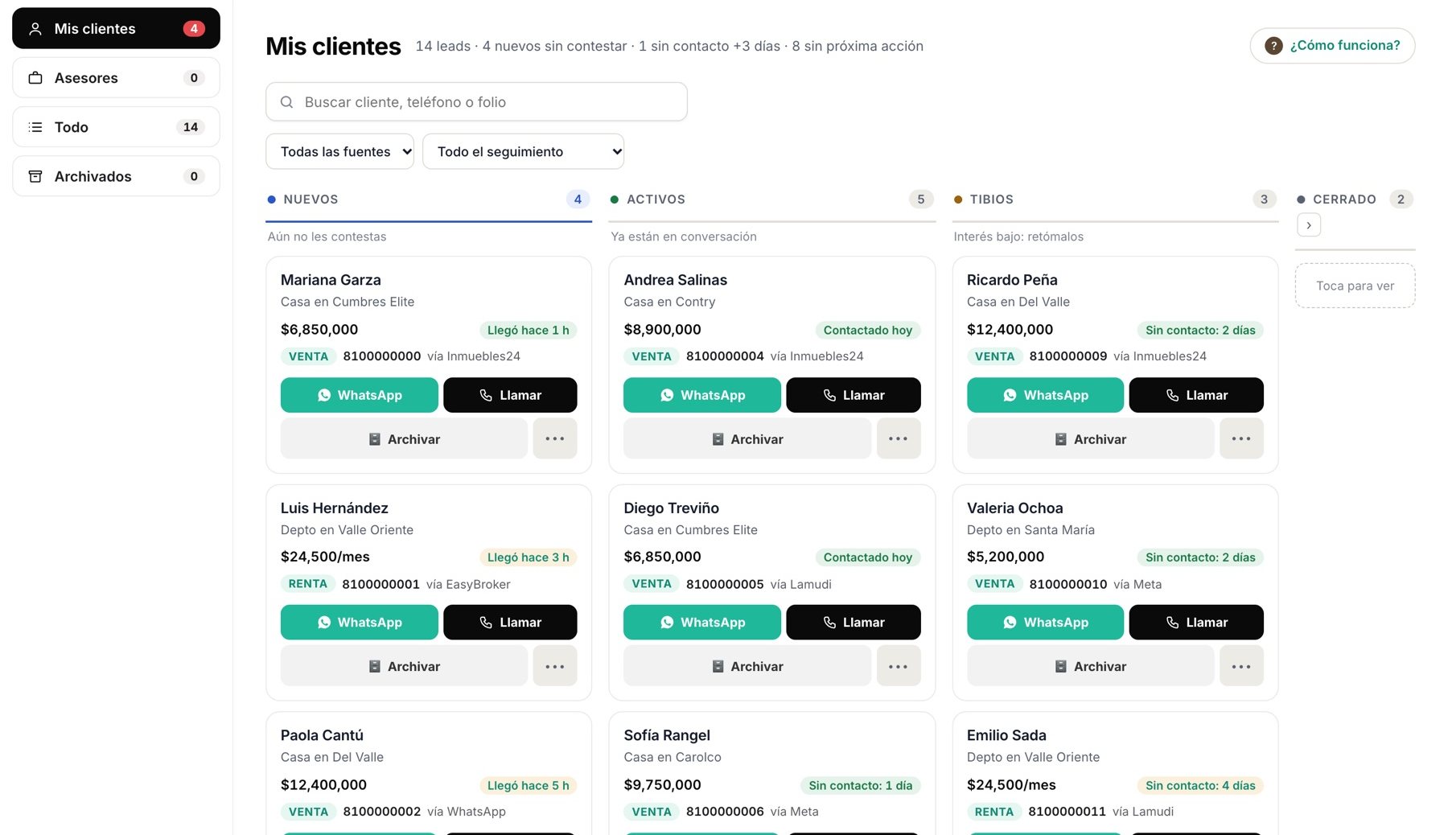
Task: Focus the Buscar cliente search field
Action: coord(476,102)
